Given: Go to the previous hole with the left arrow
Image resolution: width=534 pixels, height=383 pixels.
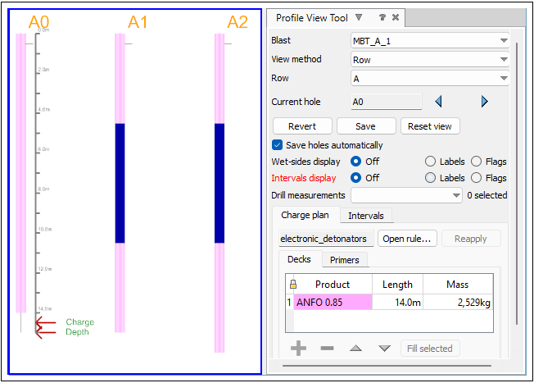Looking at the screenshot, I should coord(439,102).
